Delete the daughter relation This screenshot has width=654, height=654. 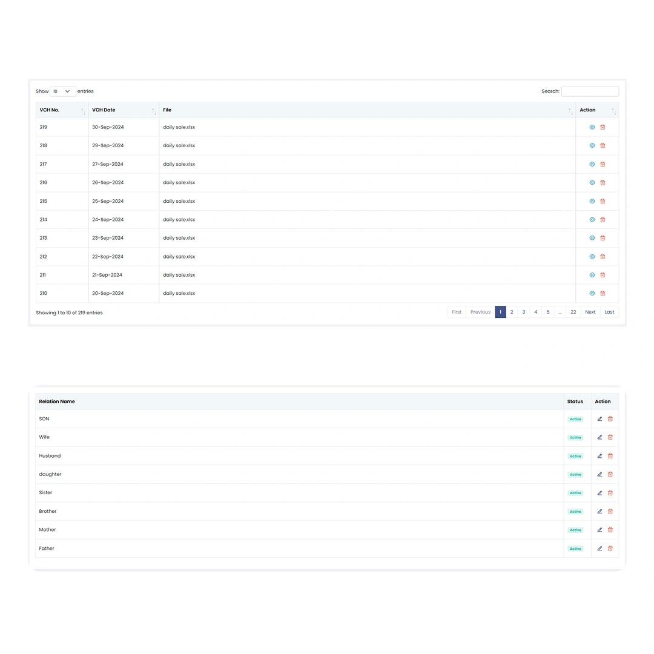[x=610, y=474]
